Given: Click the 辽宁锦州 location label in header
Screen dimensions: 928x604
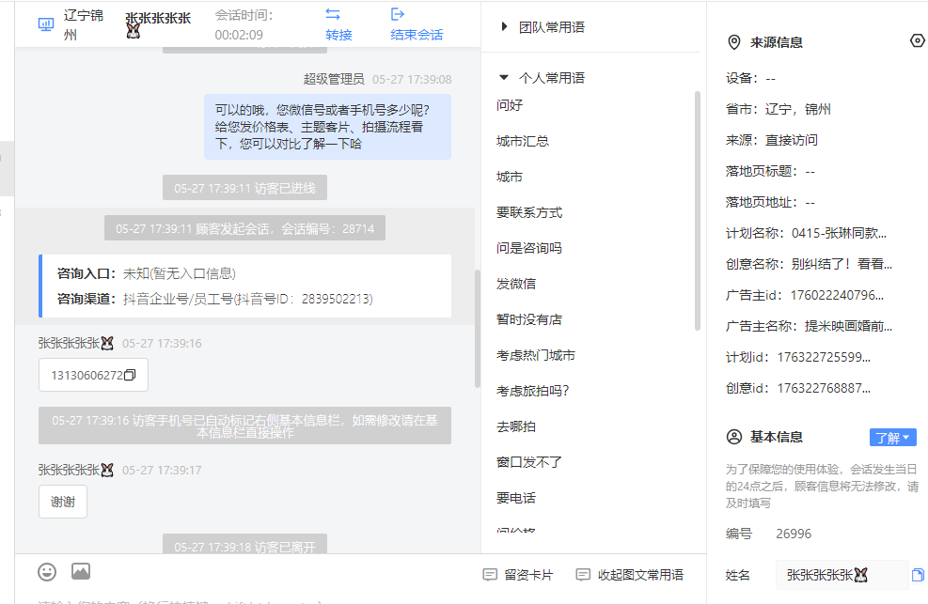Looking at the screenshot, I should [x=84, y=24].
